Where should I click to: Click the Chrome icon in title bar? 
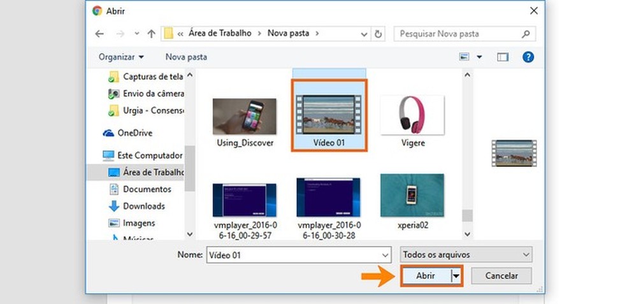[x=97, y=11]
